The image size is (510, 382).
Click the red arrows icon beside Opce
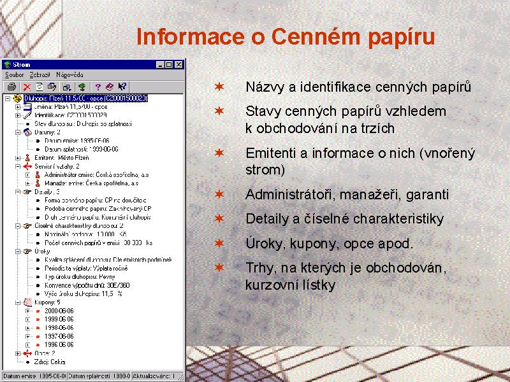(27, 353)
